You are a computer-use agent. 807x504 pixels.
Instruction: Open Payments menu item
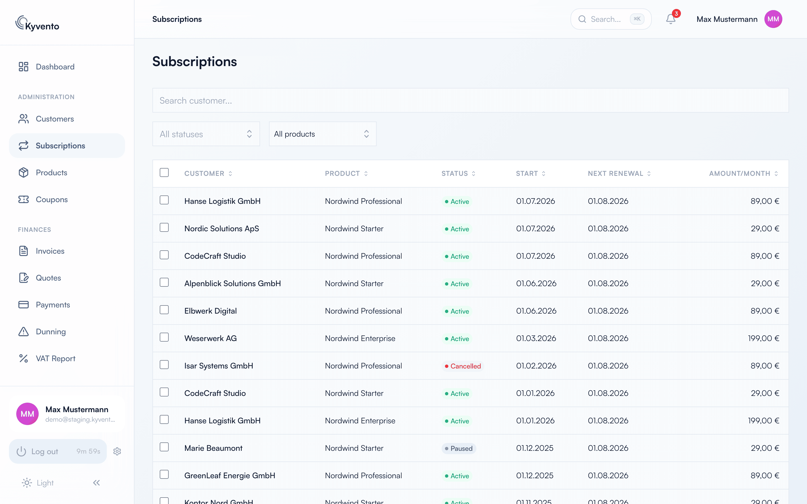(x=67, y=305)
